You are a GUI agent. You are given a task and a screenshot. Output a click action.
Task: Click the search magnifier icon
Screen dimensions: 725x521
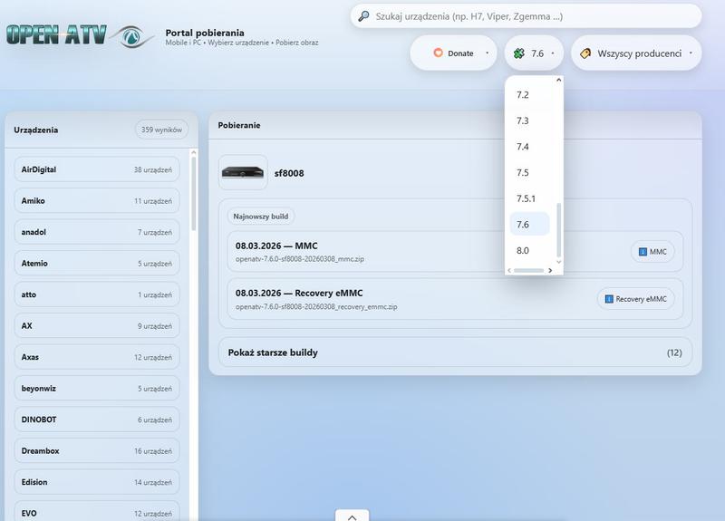click(x=364, y=16)
